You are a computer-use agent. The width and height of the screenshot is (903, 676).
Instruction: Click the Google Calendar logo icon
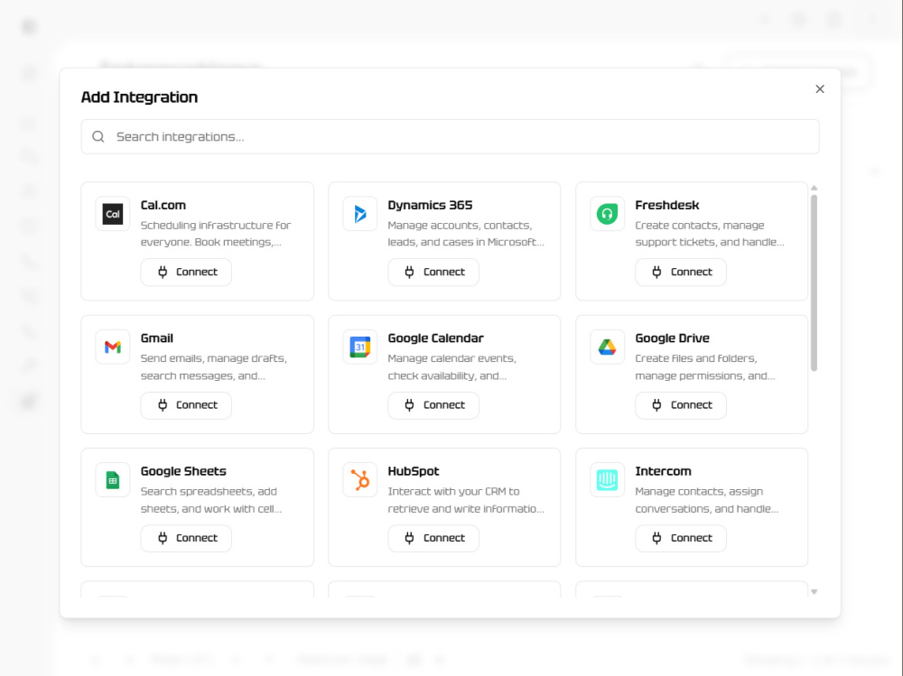click(x=360, y=347)
